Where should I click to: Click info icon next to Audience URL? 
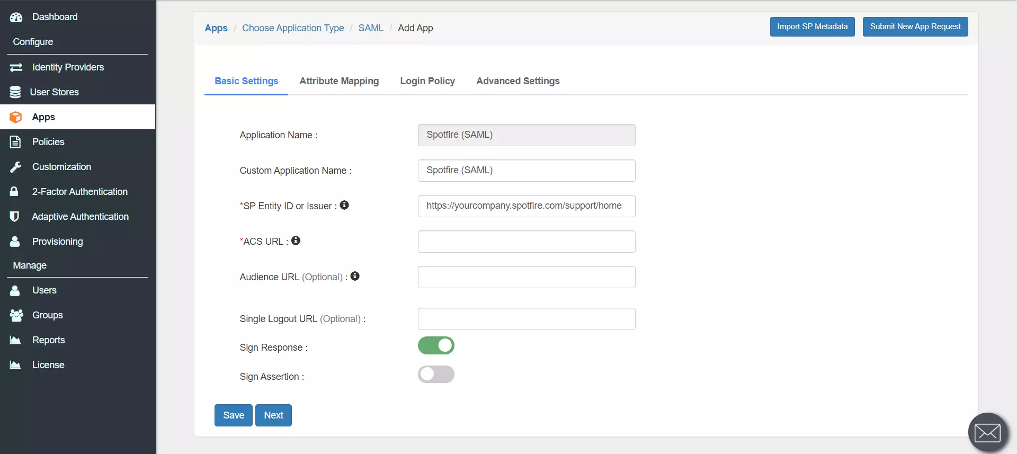coord(355,276)
